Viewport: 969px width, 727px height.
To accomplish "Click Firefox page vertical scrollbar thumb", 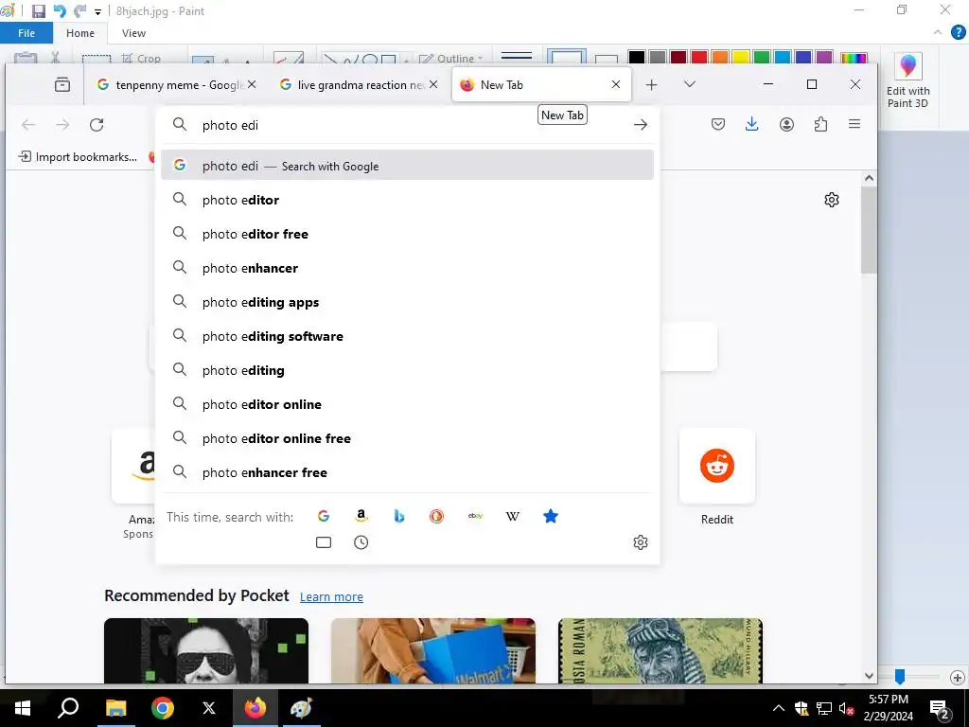I will [869, 230].
